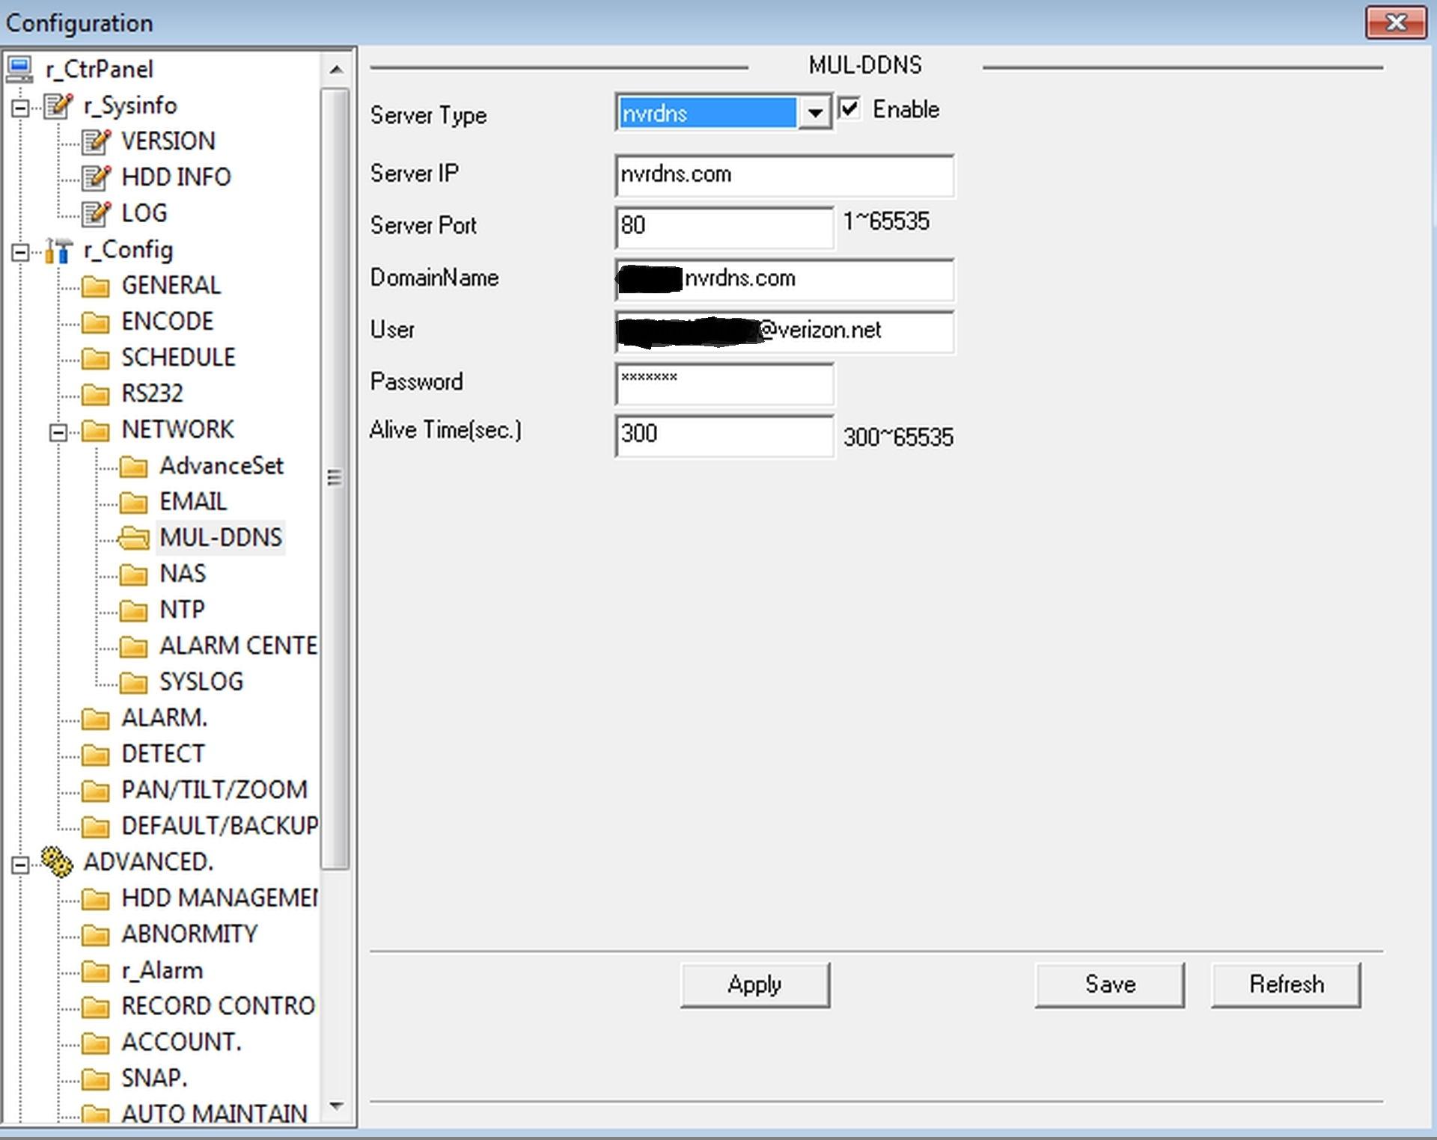Open the Server Type dropdown
The image size is (1437, 1140).
coord(815,113)
